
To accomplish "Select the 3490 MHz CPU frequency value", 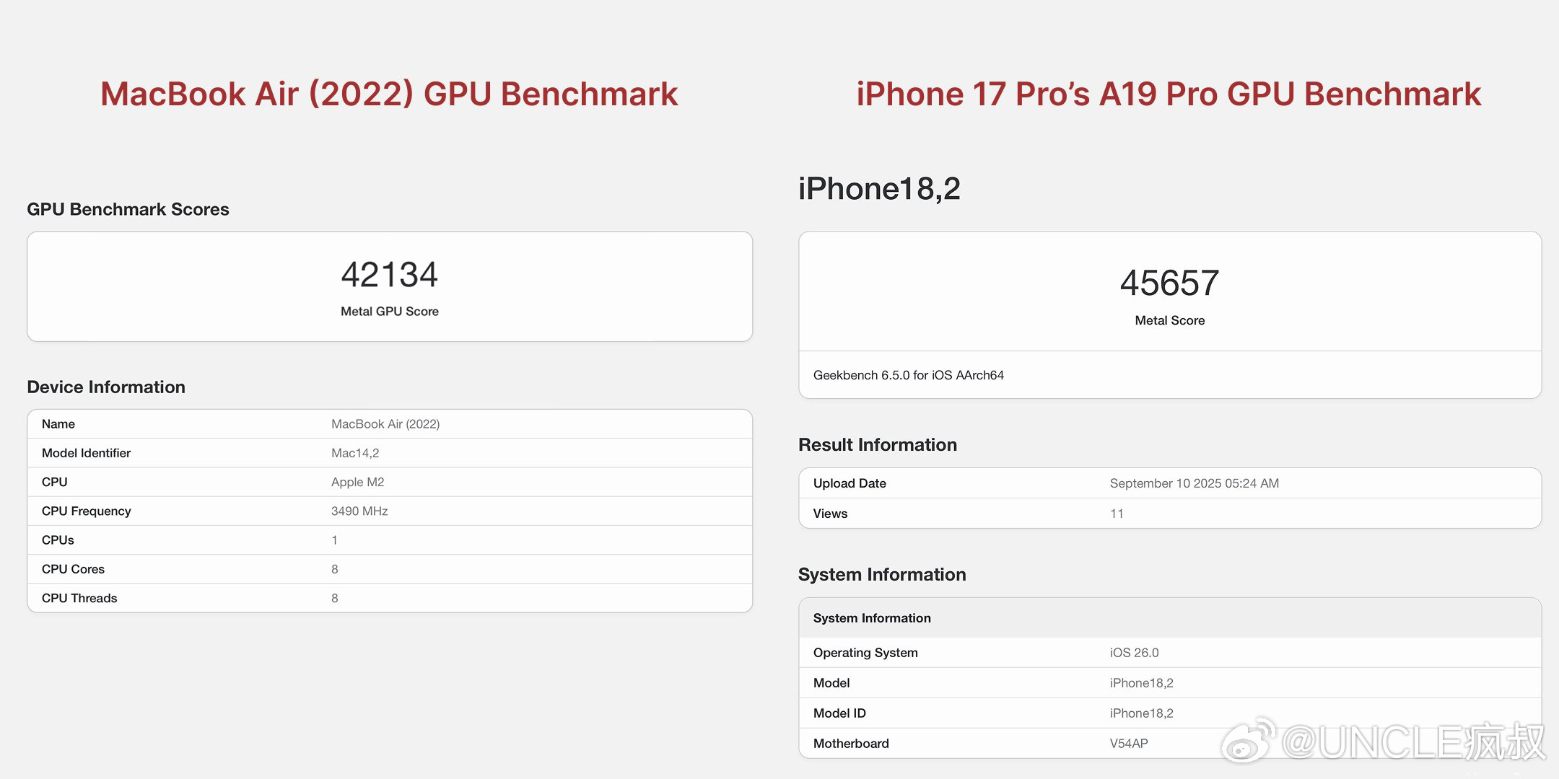I will (359, 511).
